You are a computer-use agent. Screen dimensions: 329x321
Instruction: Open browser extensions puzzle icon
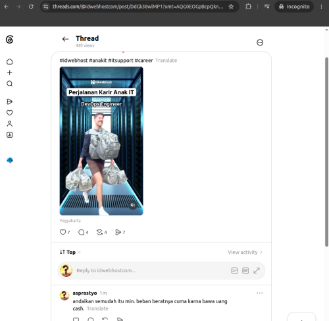click(248, 7)
